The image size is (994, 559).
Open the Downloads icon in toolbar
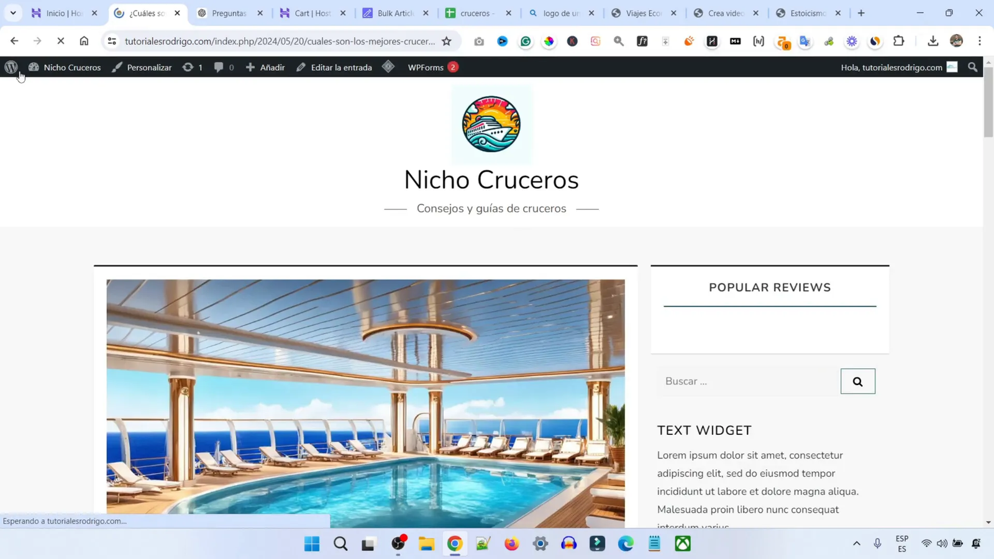(934, 41)
